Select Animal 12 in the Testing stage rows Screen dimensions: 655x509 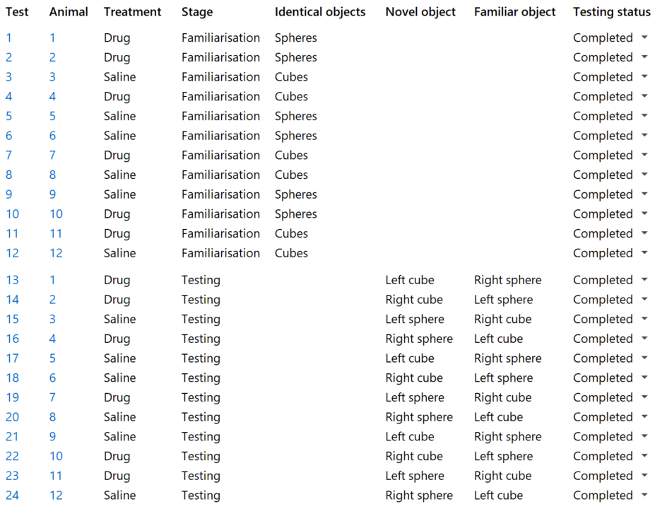coord(55,496)
